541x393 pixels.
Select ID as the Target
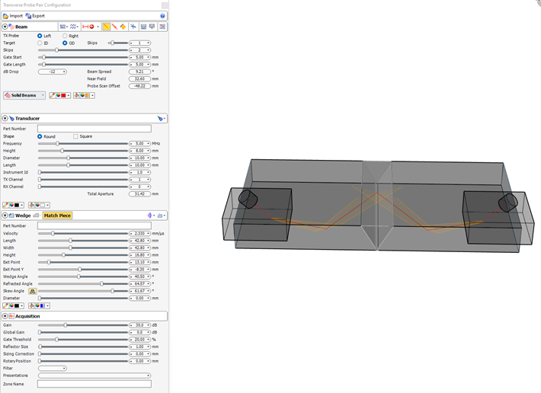pyautogui.click(x=40, y=43)
